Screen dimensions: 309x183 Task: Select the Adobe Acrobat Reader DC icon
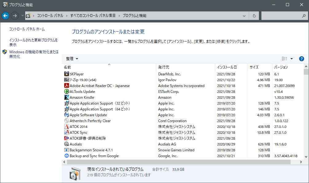[x=67, y=86]
